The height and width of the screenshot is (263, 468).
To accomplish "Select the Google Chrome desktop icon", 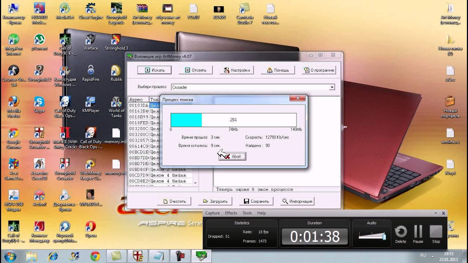I will (14, 138).
